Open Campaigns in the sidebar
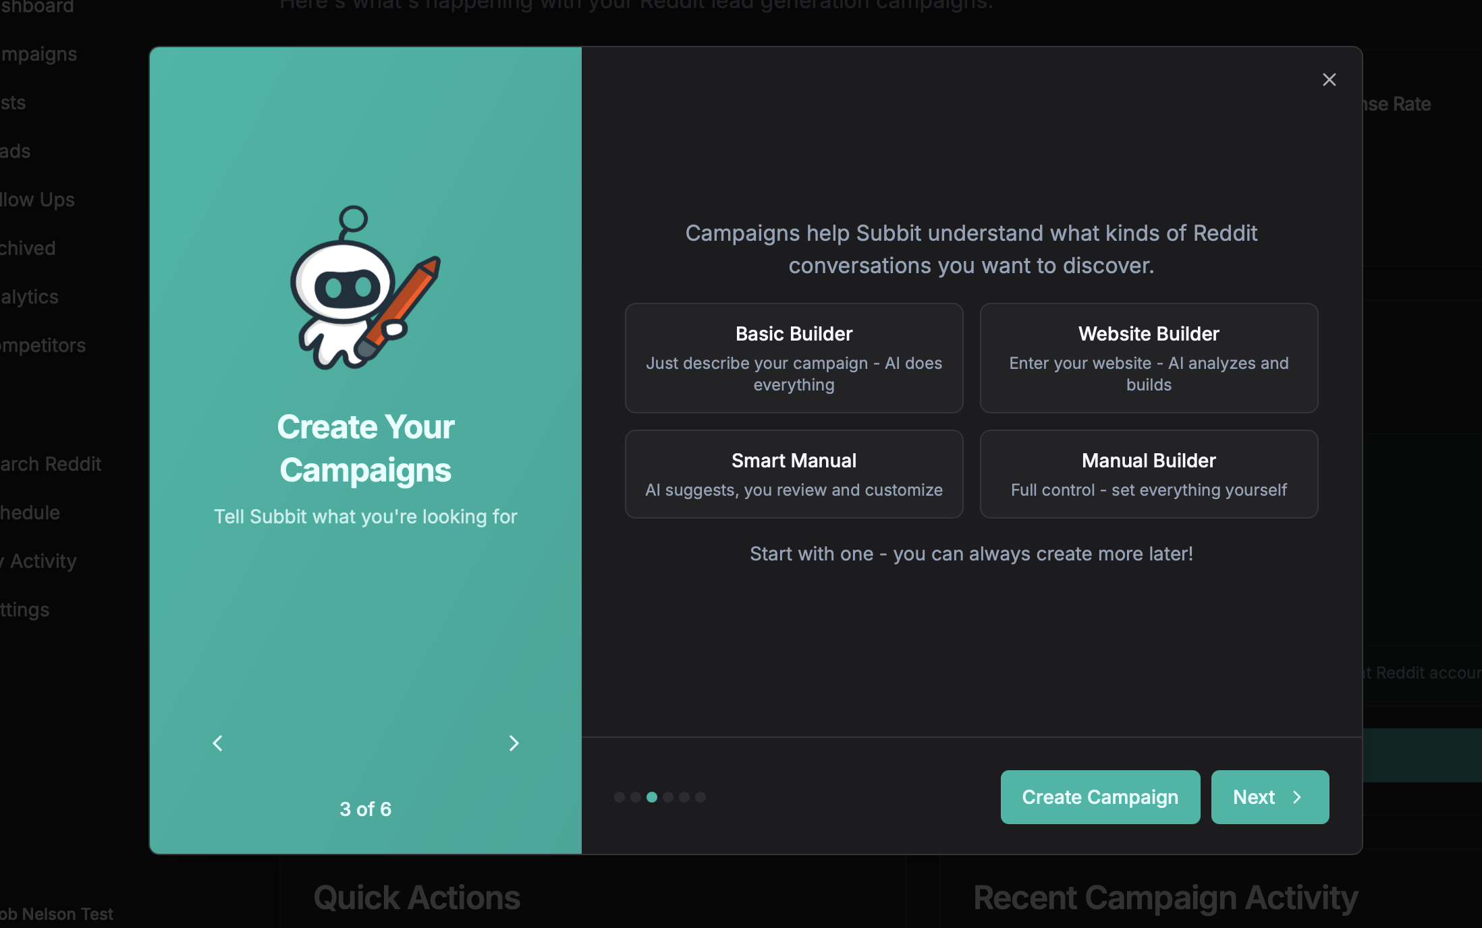 (x=38, y=54)
